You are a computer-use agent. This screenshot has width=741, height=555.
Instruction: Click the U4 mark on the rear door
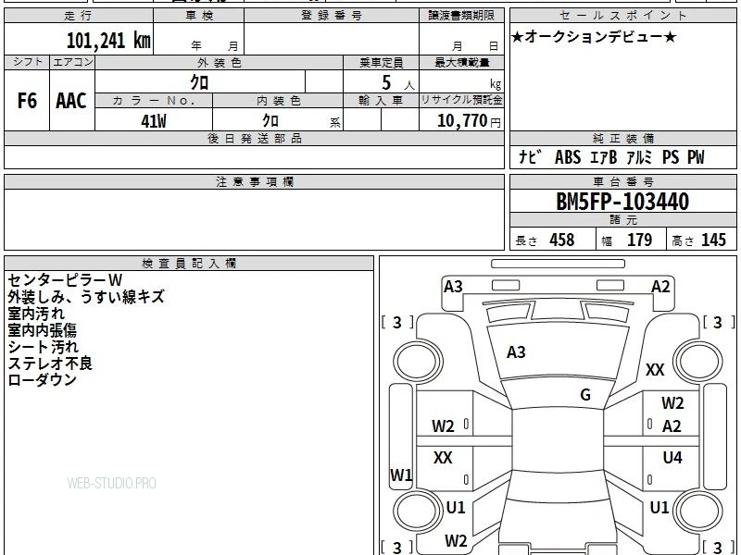[x=672, y=457]
